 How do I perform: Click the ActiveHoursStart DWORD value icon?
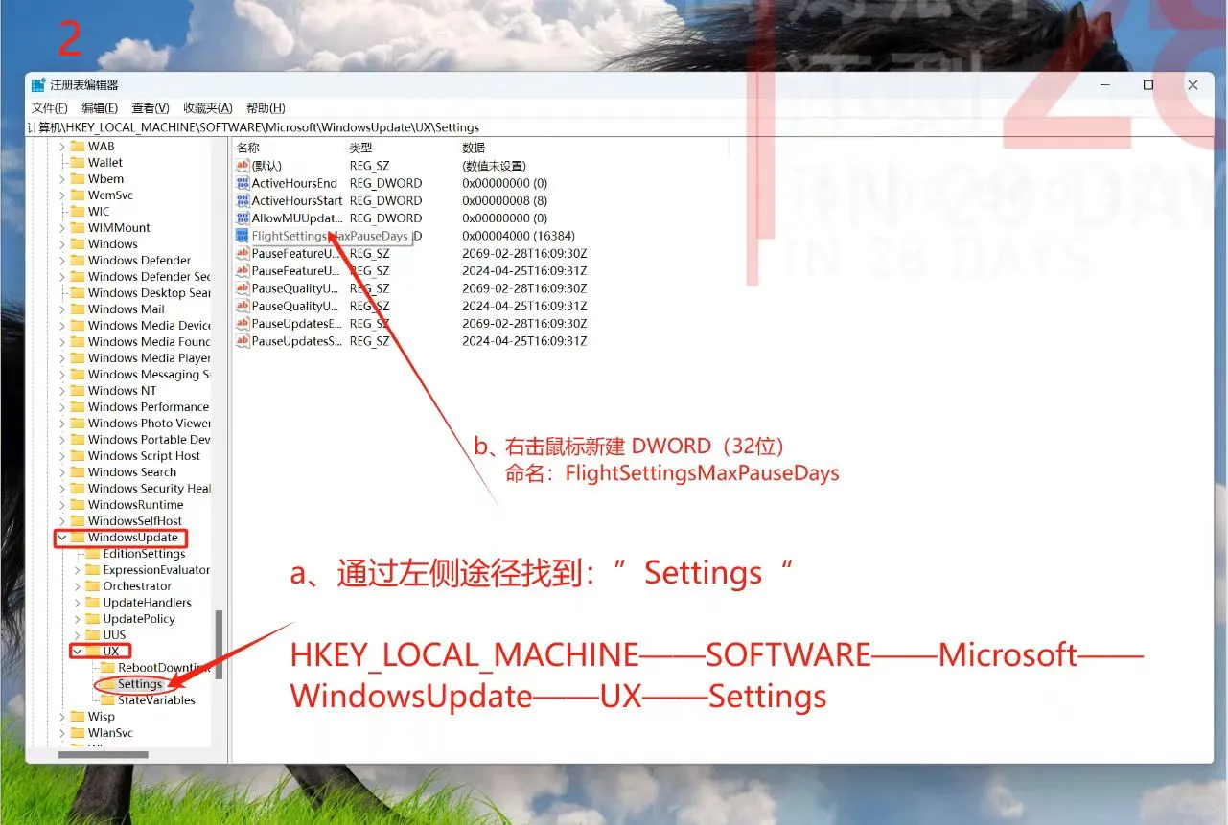coord(243,200)
